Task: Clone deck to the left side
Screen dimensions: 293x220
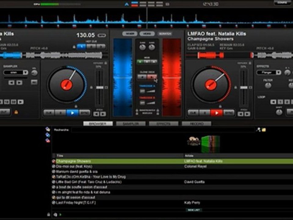Action: (x=142, y=77)
